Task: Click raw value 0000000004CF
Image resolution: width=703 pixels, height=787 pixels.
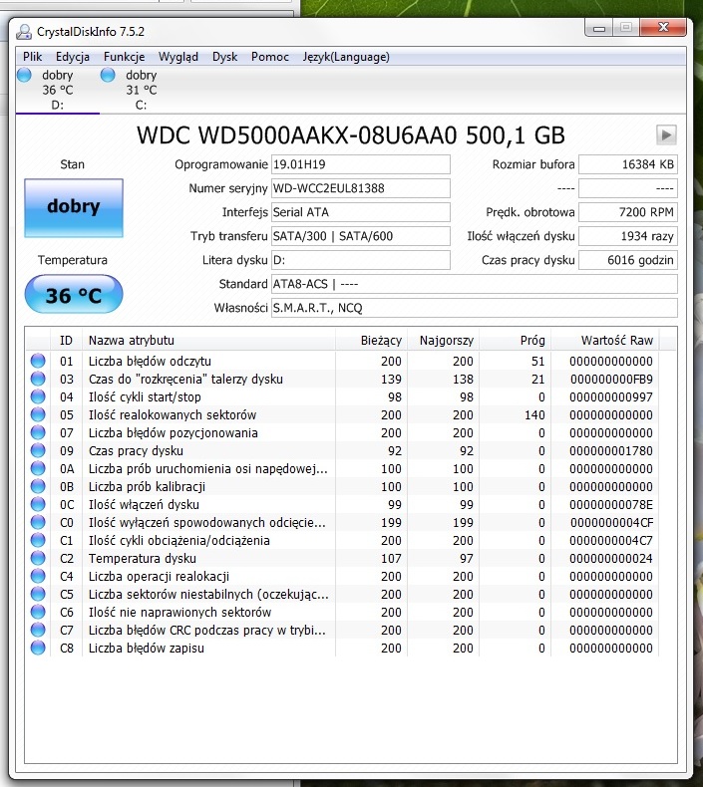Action: [611, 522]
